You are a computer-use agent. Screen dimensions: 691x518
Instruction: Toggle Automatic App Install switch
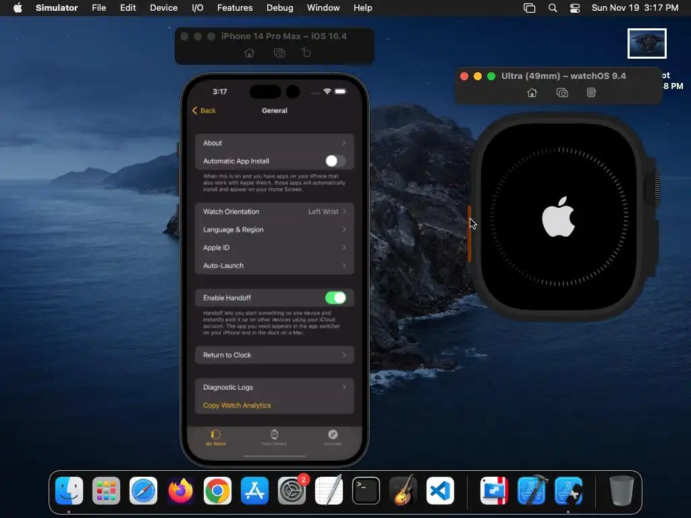(x=335, y=161)
